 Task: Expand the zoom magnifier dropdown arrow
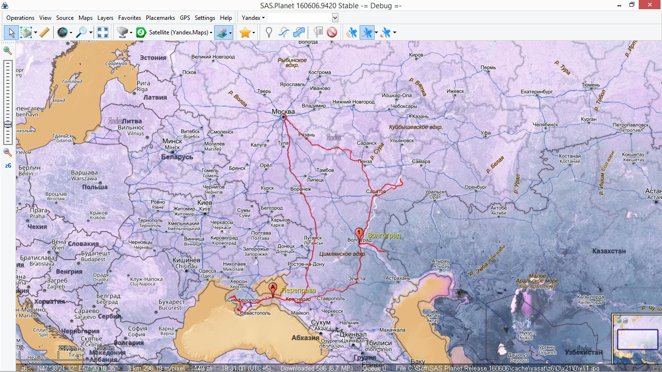[91, 33]
